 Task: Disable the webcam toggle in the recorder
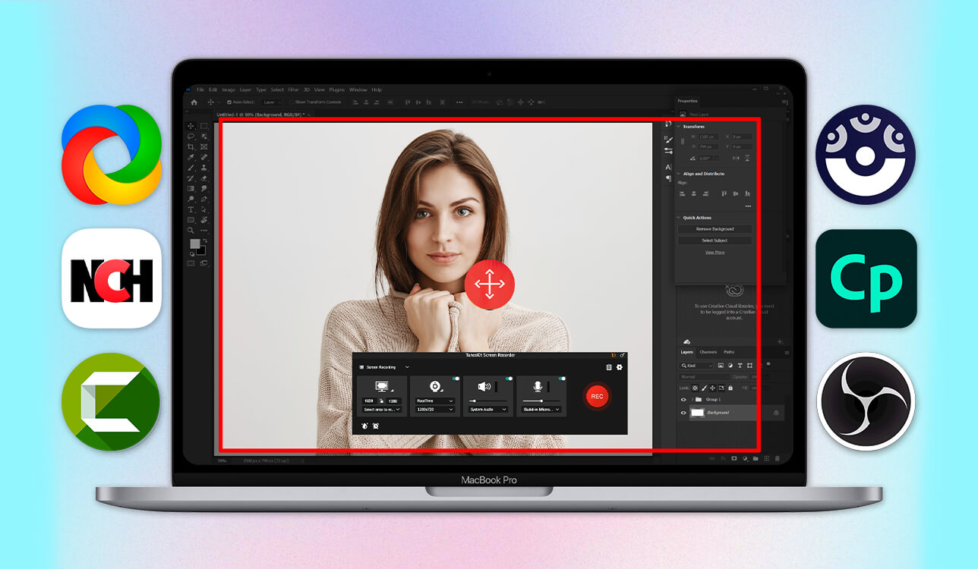pos(456,379)
